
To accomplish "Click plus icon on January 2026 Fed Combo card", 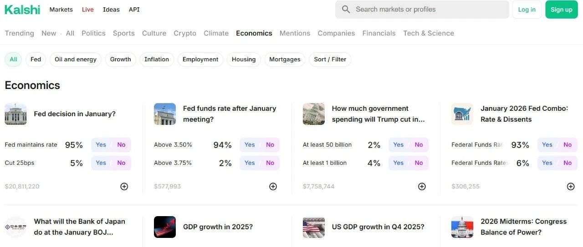I will click(570, 186).
